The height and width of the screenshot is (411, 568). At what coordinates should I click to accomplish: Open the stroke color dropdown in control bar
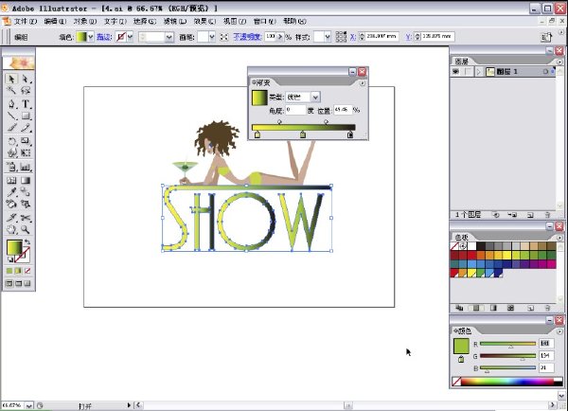tap(130, 37)
